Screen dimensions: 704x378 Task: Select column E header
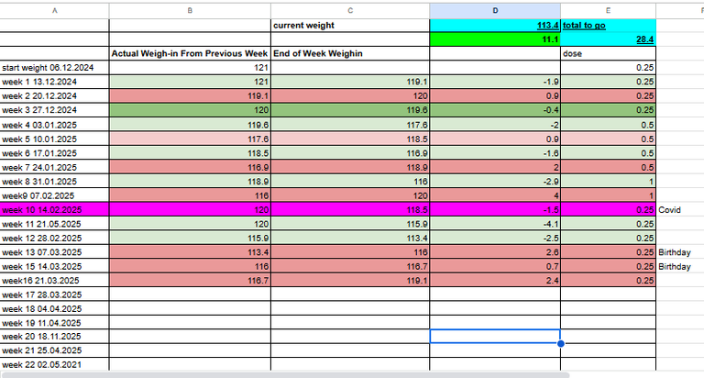pyautogui.click(x=608, y=10)
